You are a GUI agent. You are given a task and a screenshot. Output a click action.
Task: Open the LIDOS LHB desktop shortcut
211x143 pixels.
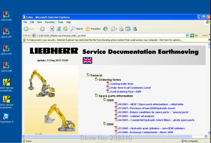pos(6,67)
